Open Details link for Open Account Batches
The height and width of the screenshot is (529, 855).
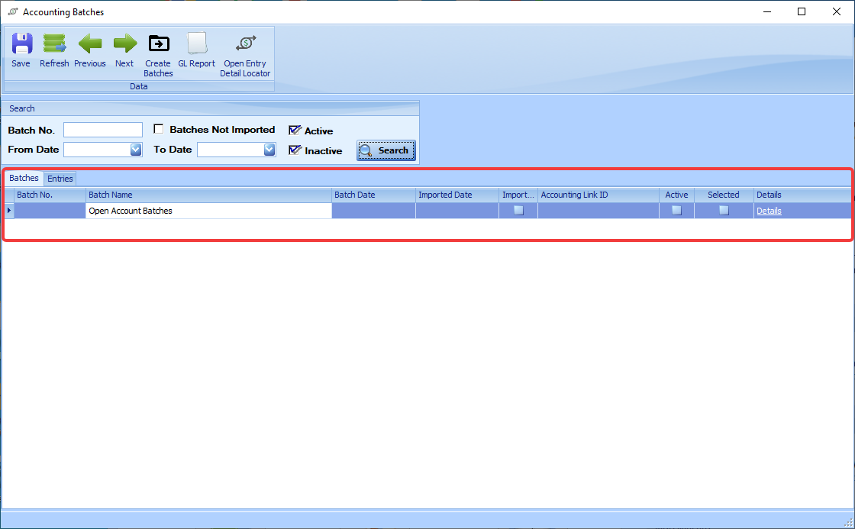pyautogui.click(x=769, y=211)
